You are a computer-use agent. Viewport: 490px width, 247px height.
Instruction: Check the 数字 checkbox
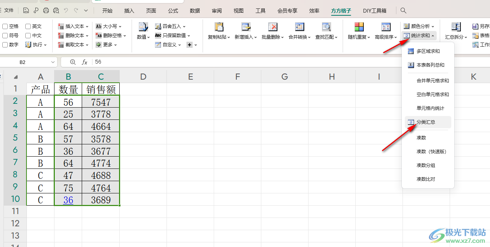(x=5, y=45)
